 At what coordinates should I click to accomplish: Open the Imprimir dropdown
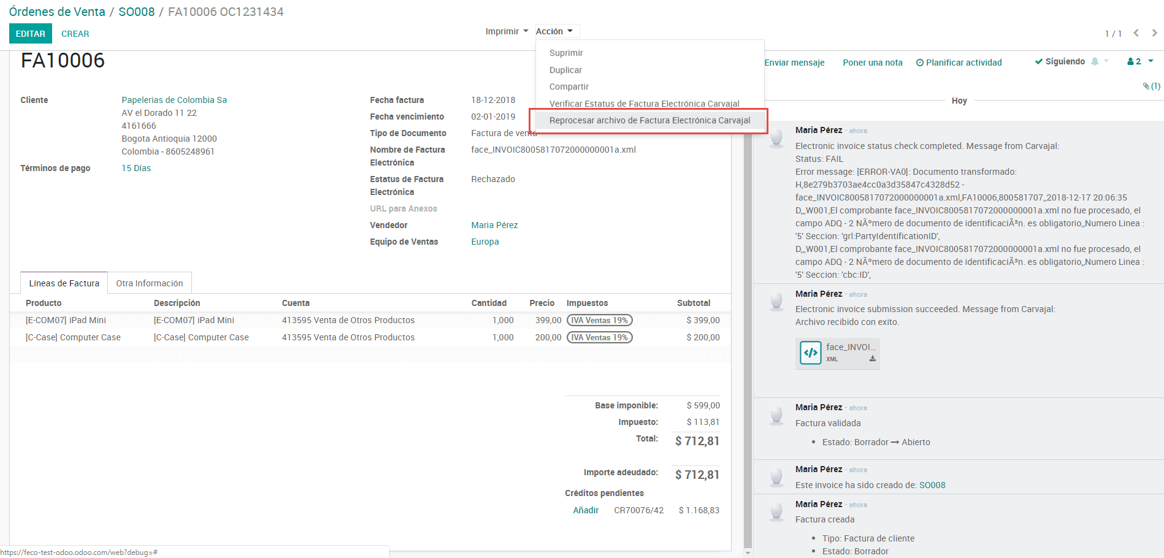point(506,31)
